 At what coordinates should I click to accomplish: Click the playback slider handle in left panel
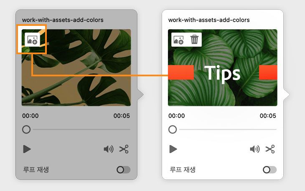click(x=26, y=129)
